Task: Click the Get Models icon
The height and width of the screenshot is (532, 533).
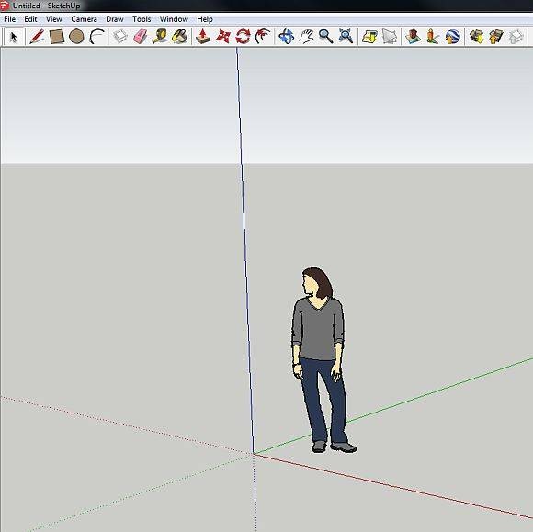Action: pos(476,37)
